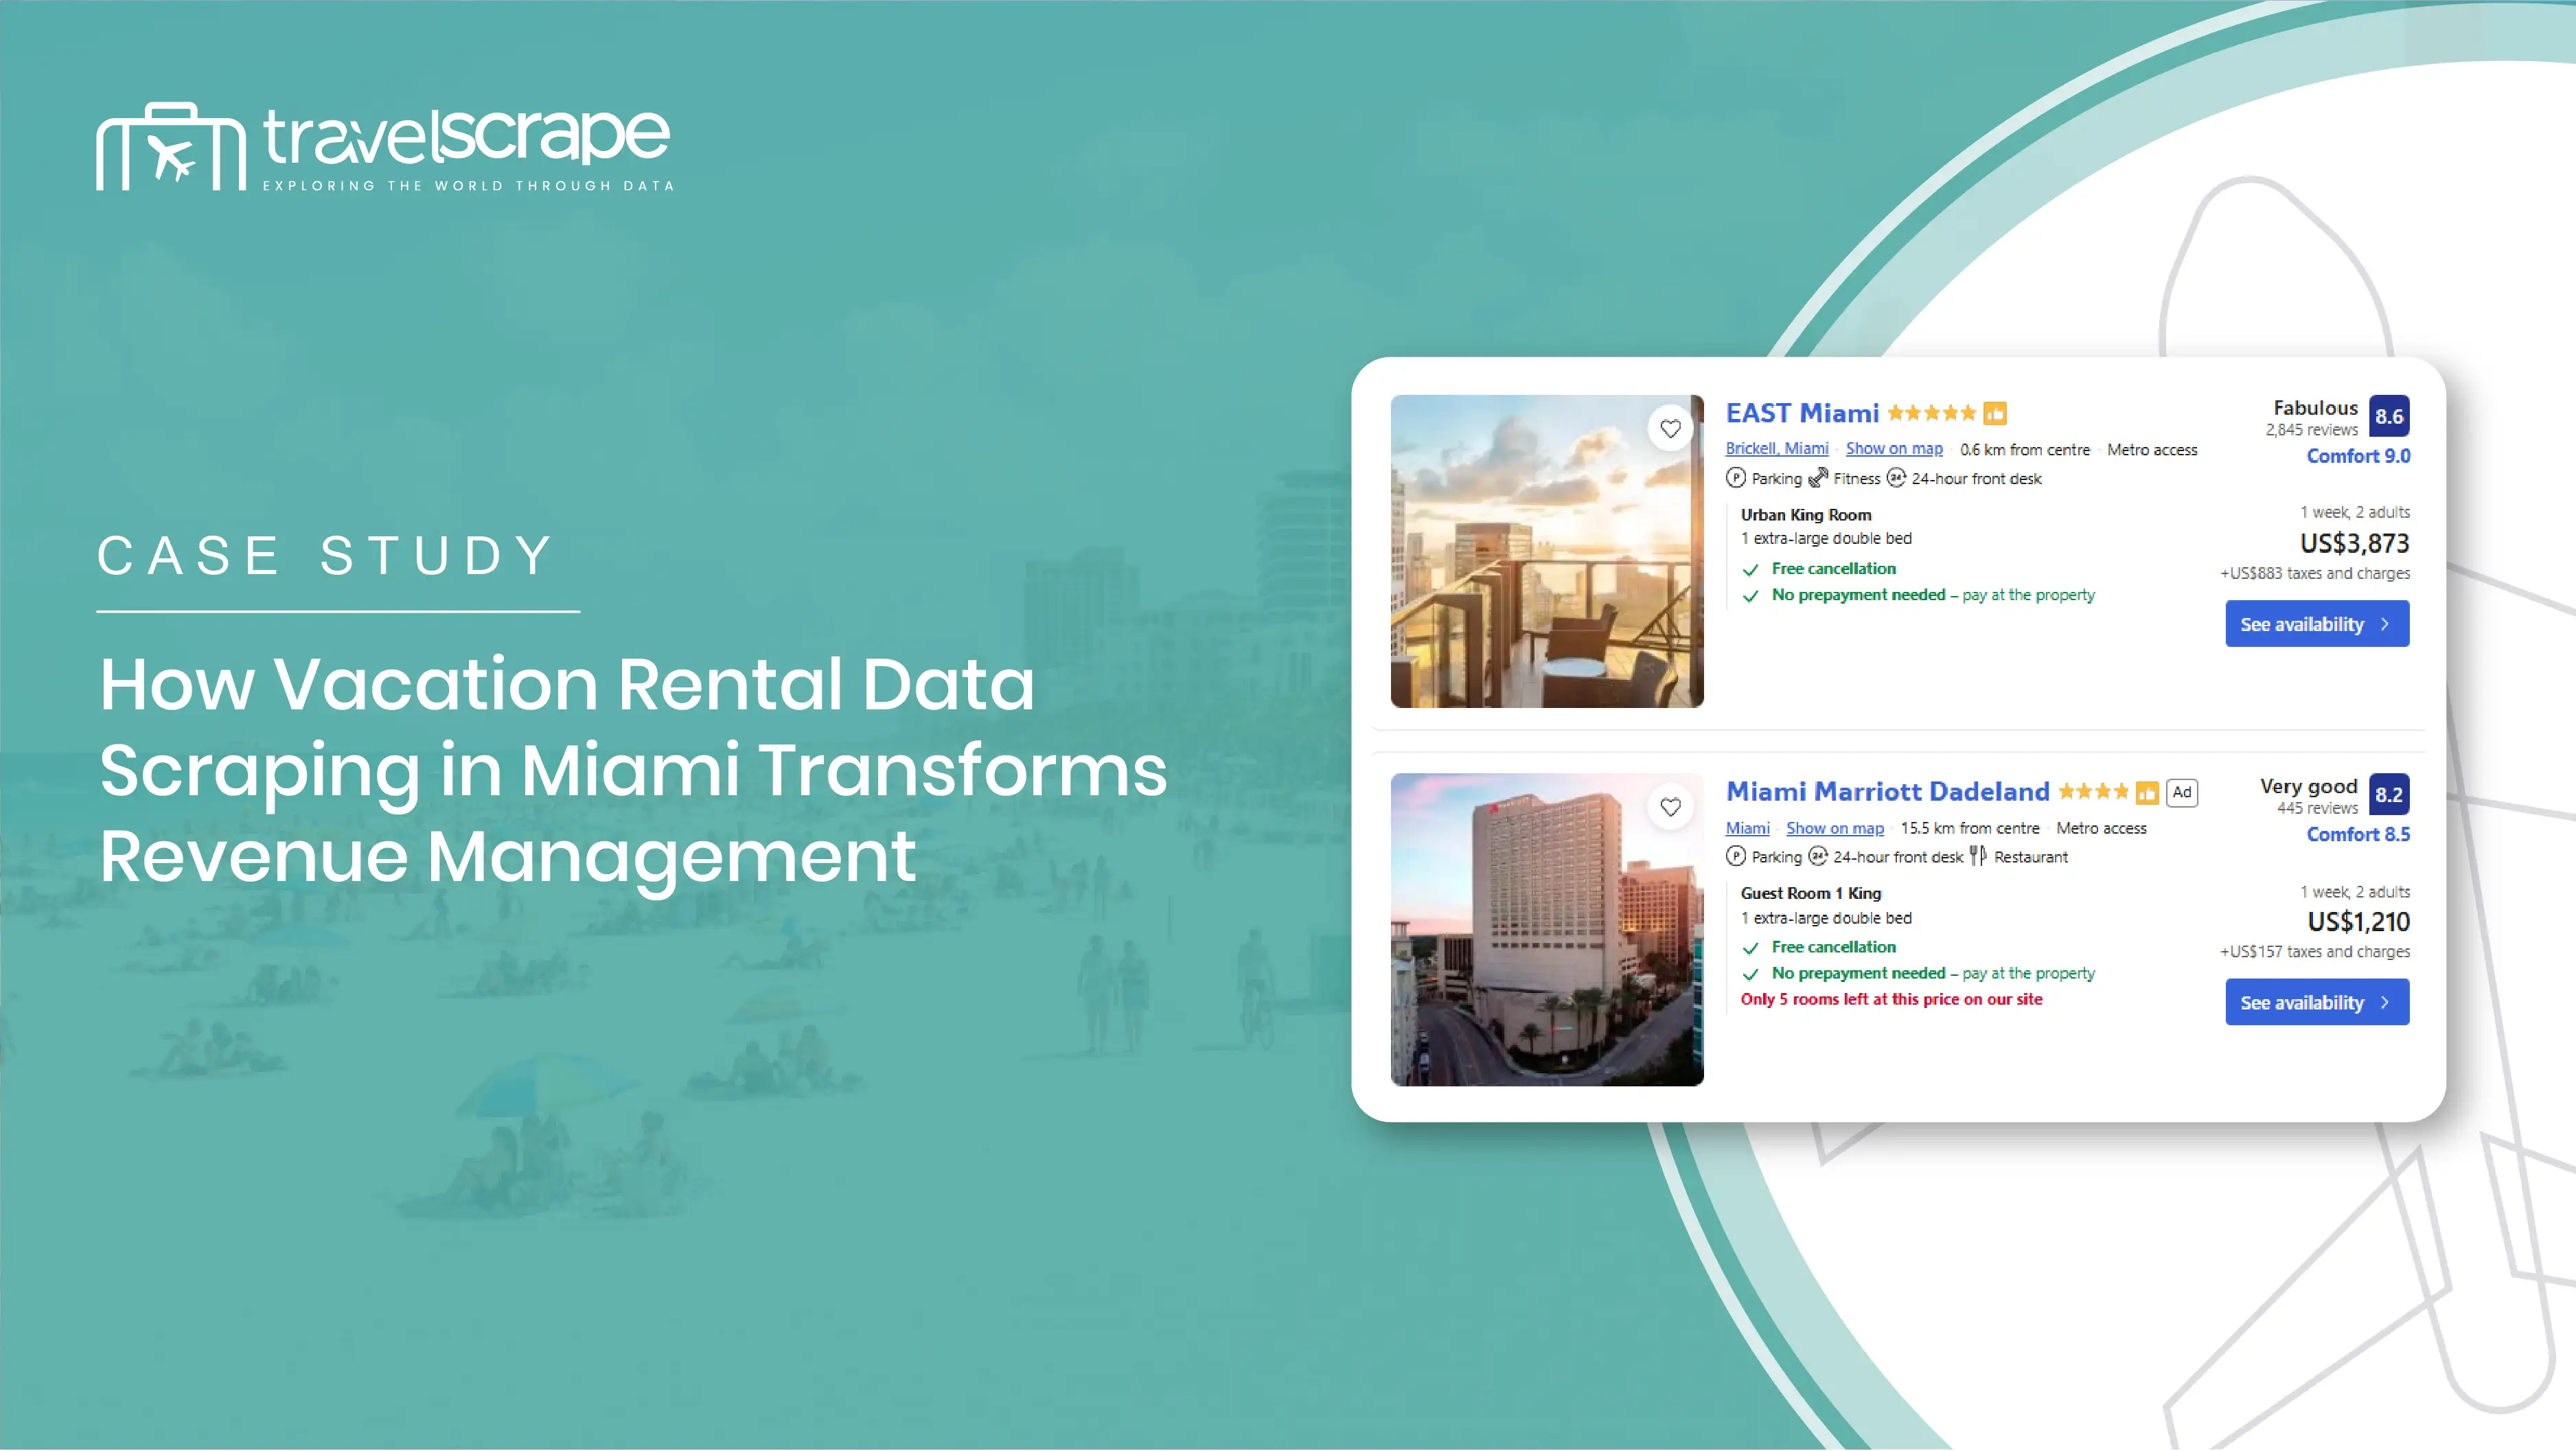Save Miami Marriott Dadeland with heart icon

pos(1670,807)
